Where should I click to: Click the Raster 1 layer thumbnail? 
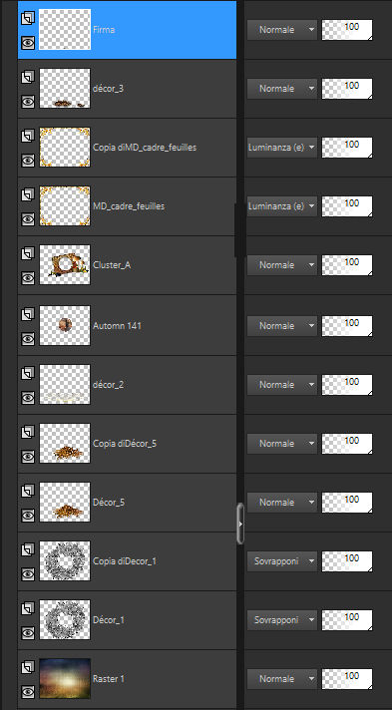tap(65, 679)
